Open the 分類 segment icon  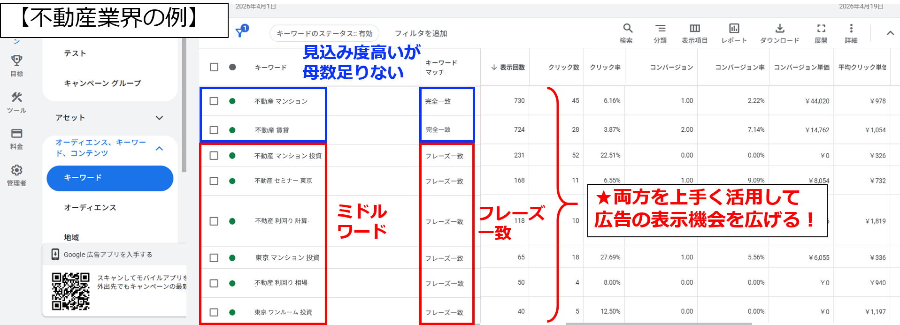[x=660, y=29]
